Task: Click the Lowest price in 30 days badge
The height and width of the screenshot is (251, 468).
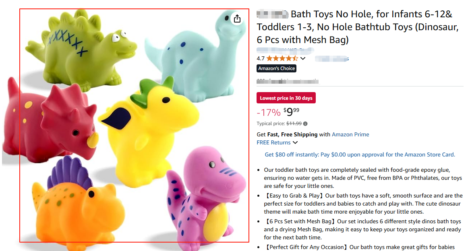Action: tap(286, 98)
